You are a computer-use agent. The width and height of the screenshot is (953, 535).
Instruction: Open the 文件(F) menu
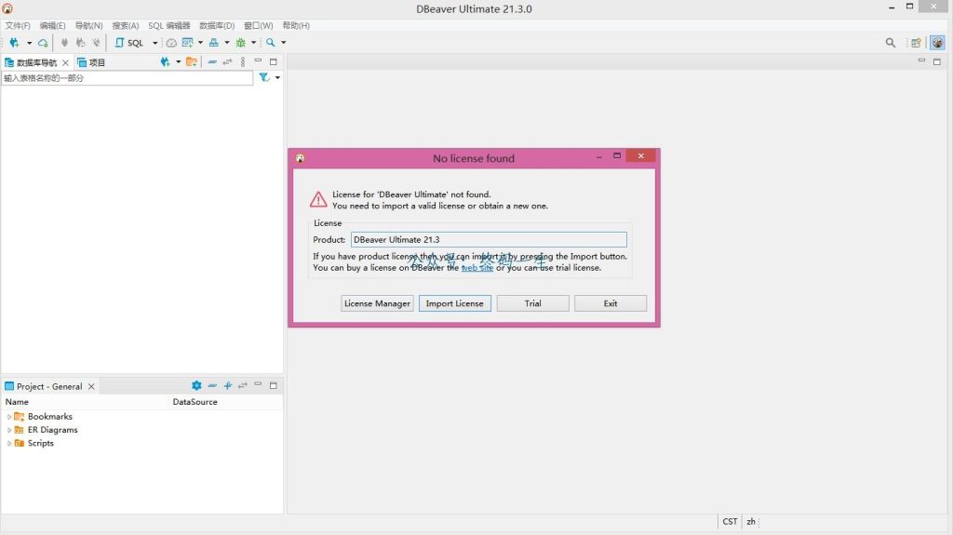[18, 25]
